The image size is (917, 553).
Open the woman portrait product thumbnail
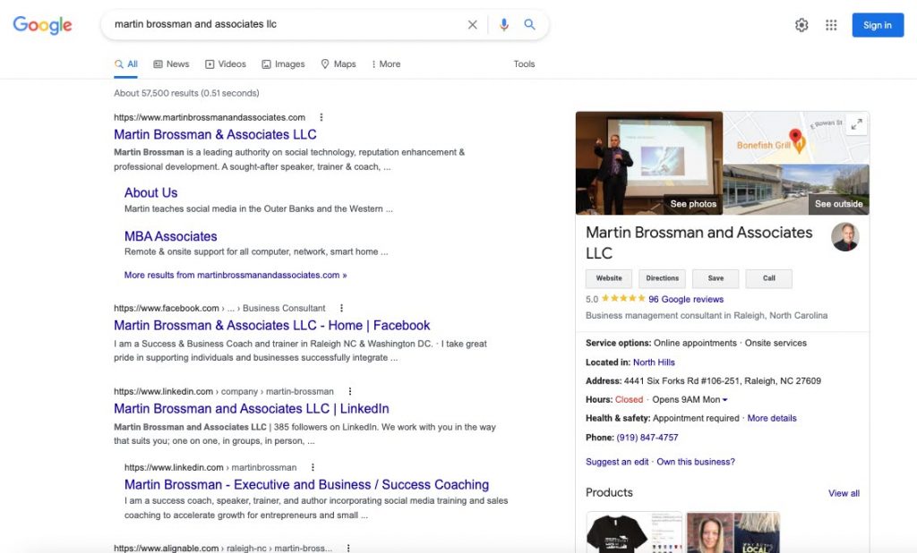click(x=733, y=532)
